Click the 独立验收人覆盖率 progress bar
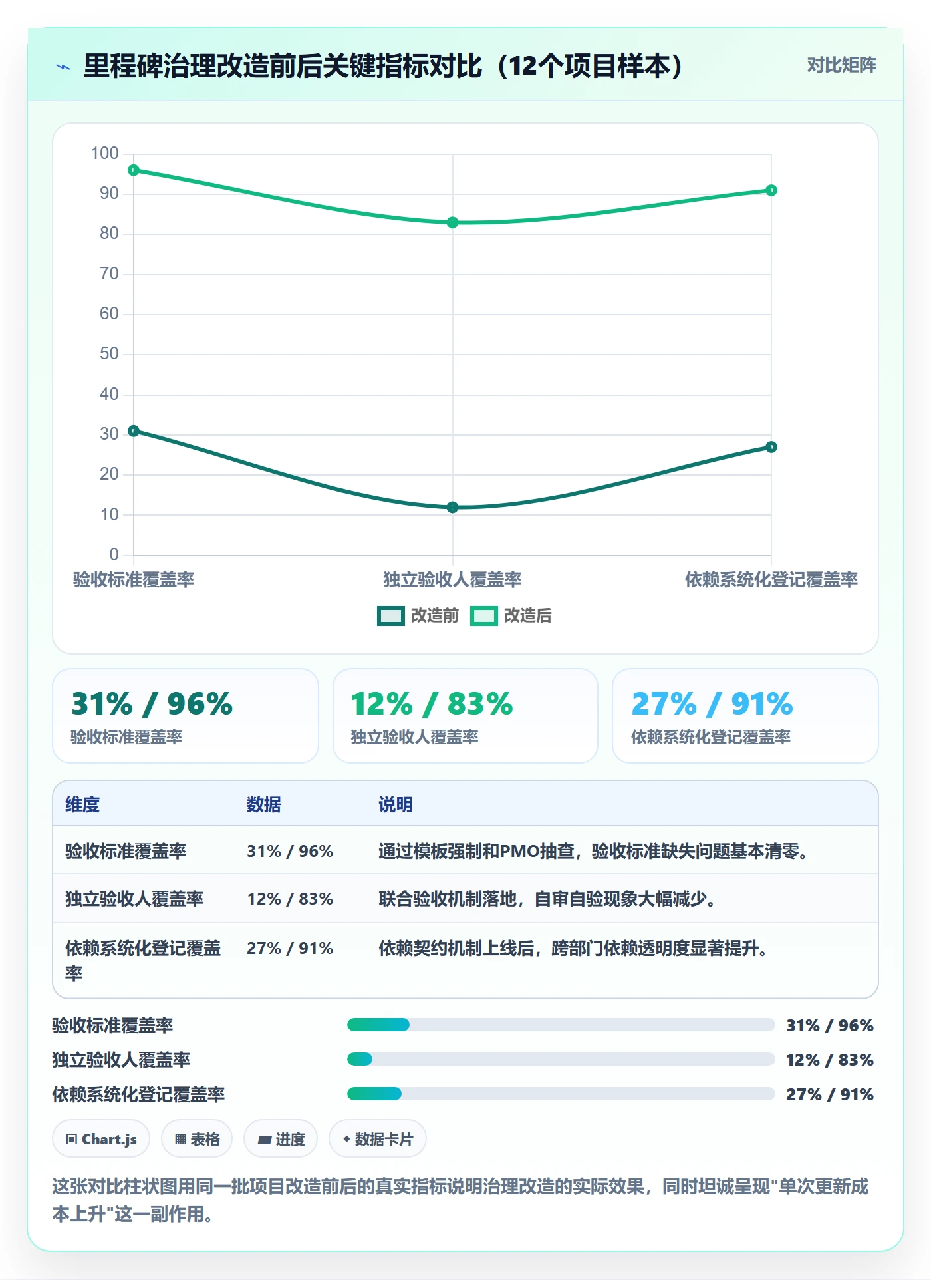This screenshot has height=1280, width=931. [x=561, y=1059]
